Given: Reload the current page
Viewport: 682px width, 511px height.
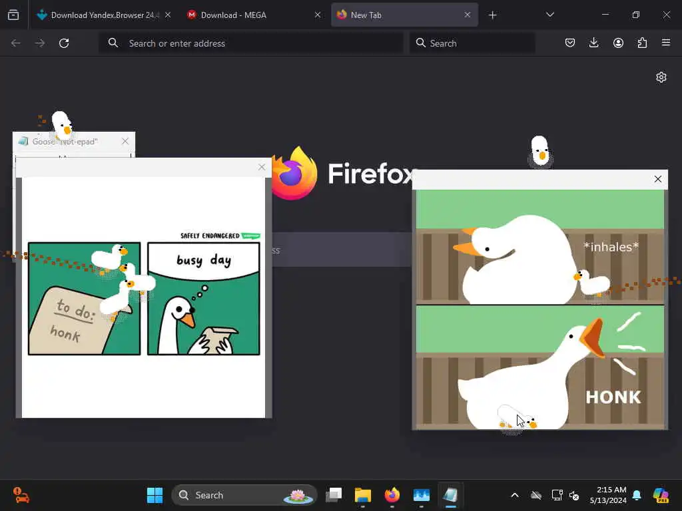Looking at the screenshot, I should coord(64,43).
